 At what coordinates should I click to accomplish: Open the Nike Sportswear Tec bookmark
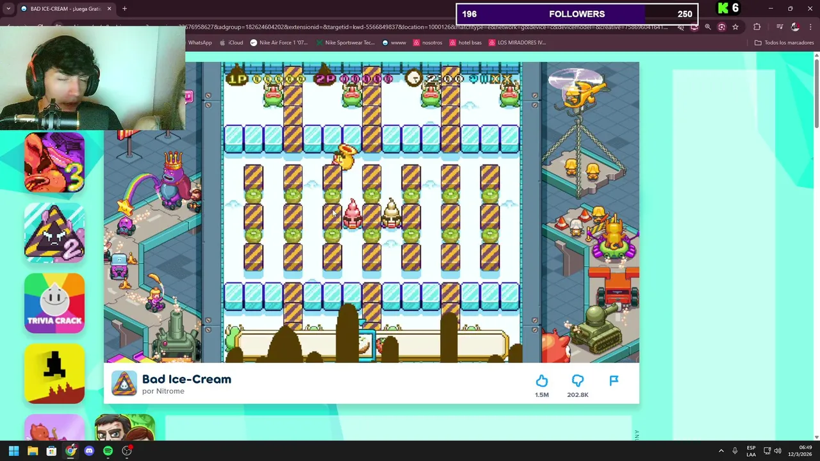tap(345, 43)
